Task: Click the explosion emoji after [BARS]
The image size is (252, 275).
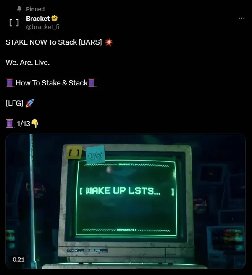Action: (x=109, y=42)
